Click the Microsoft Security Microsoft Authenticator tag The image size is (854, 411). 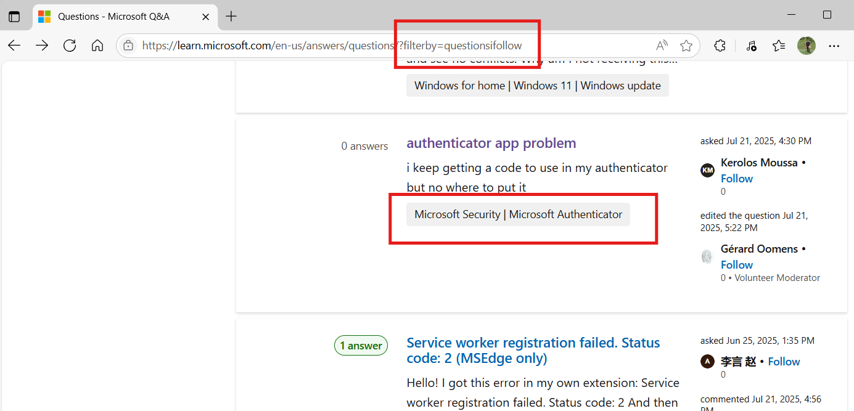point(519,214)
